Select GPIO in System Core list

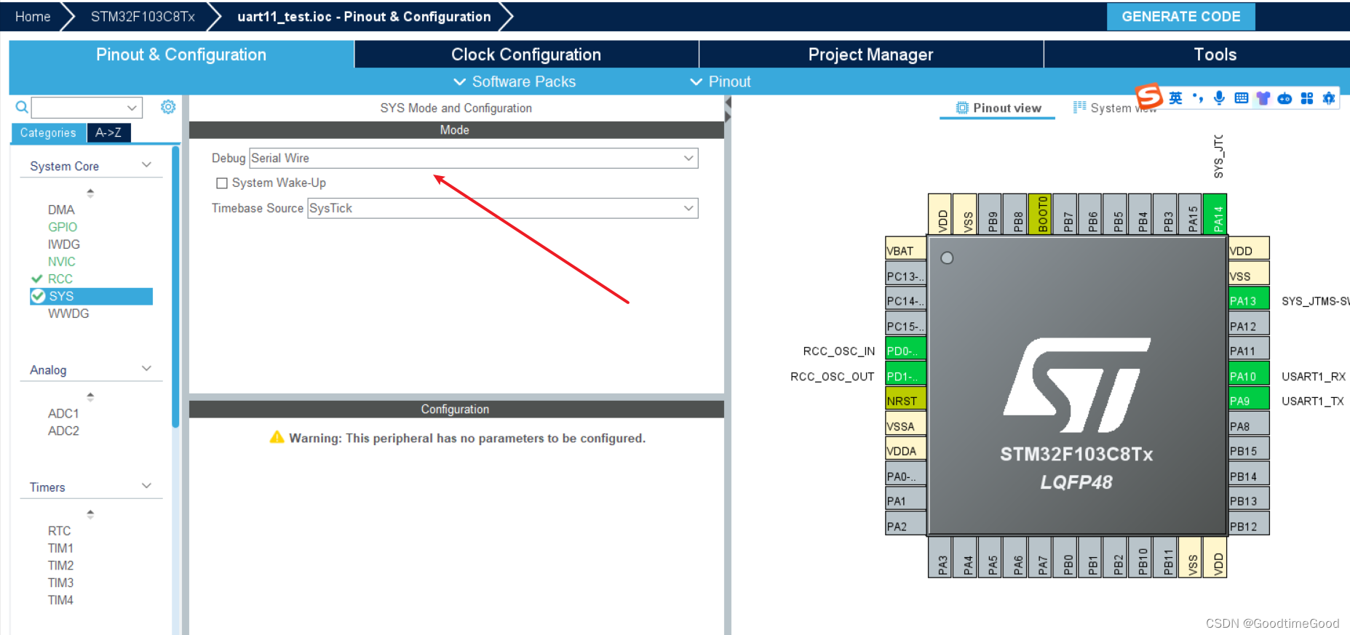click(x=63, y=227)
